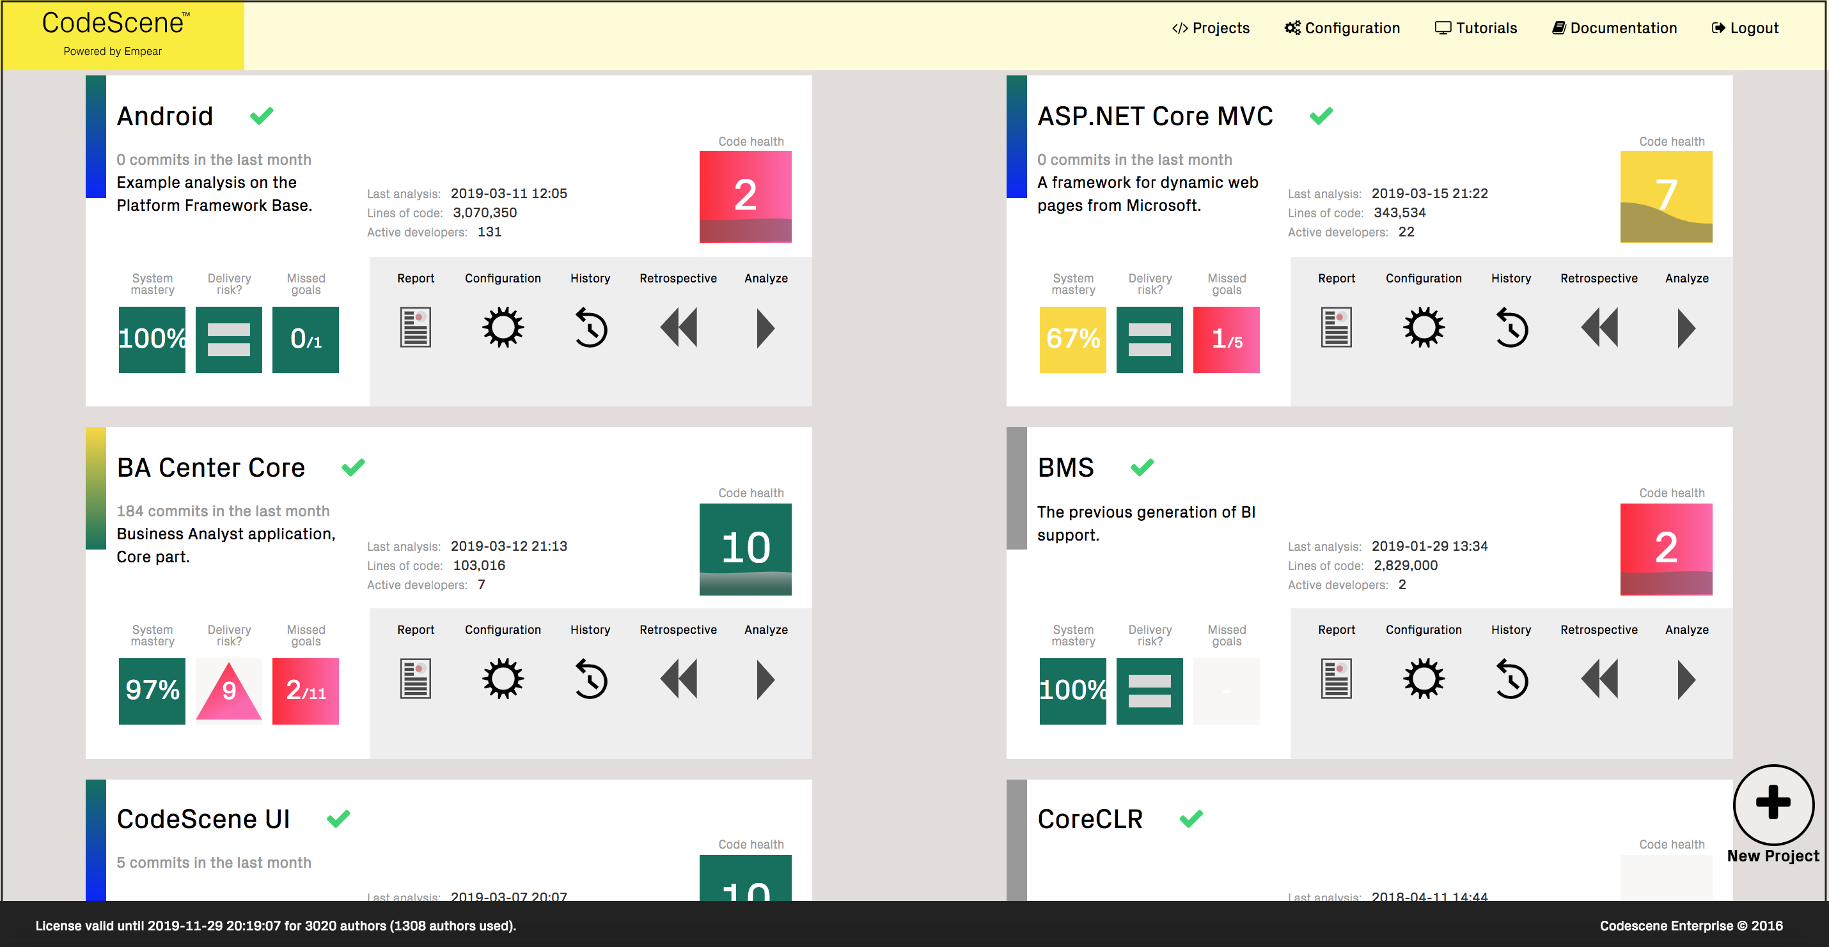Open the Projects menu item

(1211, 28)
